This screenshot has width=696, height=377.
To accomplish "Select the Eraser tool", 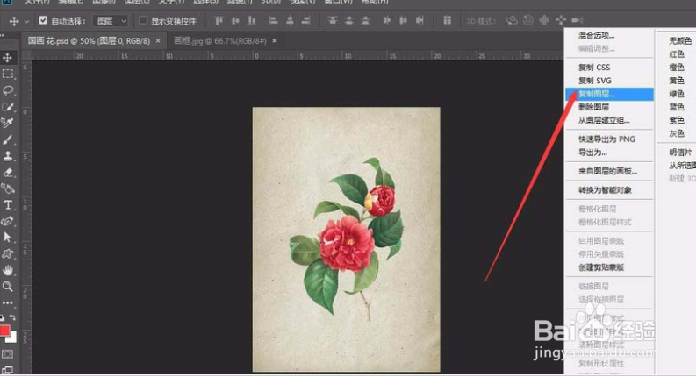I will [8, 172].
